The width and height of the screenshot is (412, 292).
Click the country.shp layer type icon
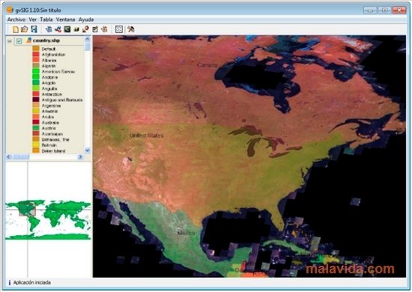28,40
